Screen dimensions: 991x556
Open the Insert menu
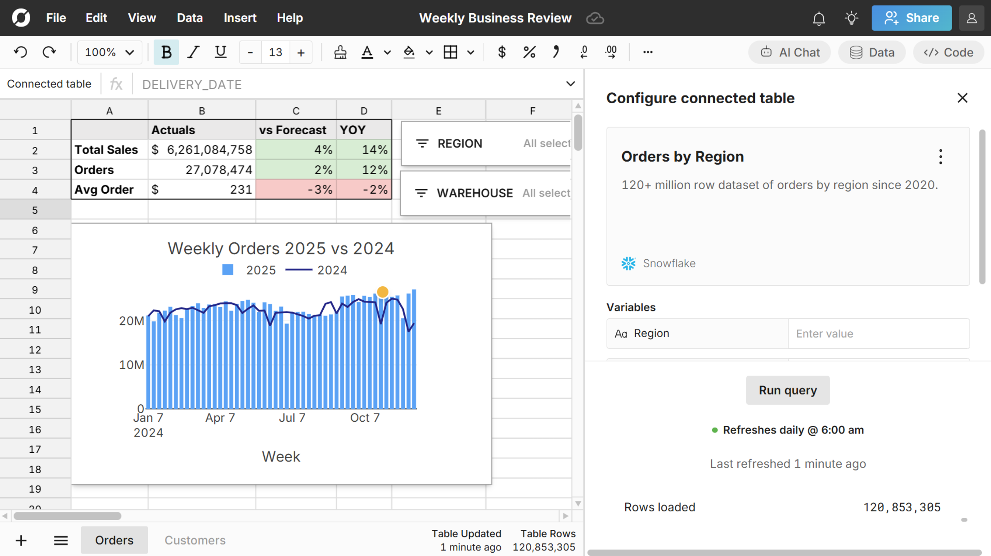click(240, 18)
